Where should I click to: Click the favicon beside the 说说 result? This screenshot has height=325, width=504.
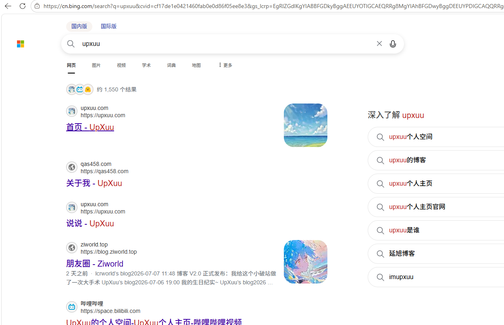click(72, 207)
